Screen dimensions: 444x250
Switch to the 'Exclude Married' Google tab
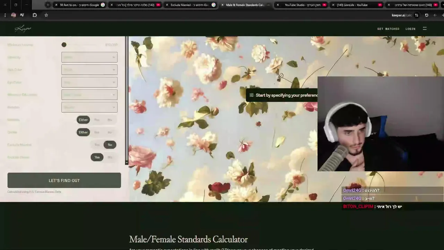pos(190,5)
